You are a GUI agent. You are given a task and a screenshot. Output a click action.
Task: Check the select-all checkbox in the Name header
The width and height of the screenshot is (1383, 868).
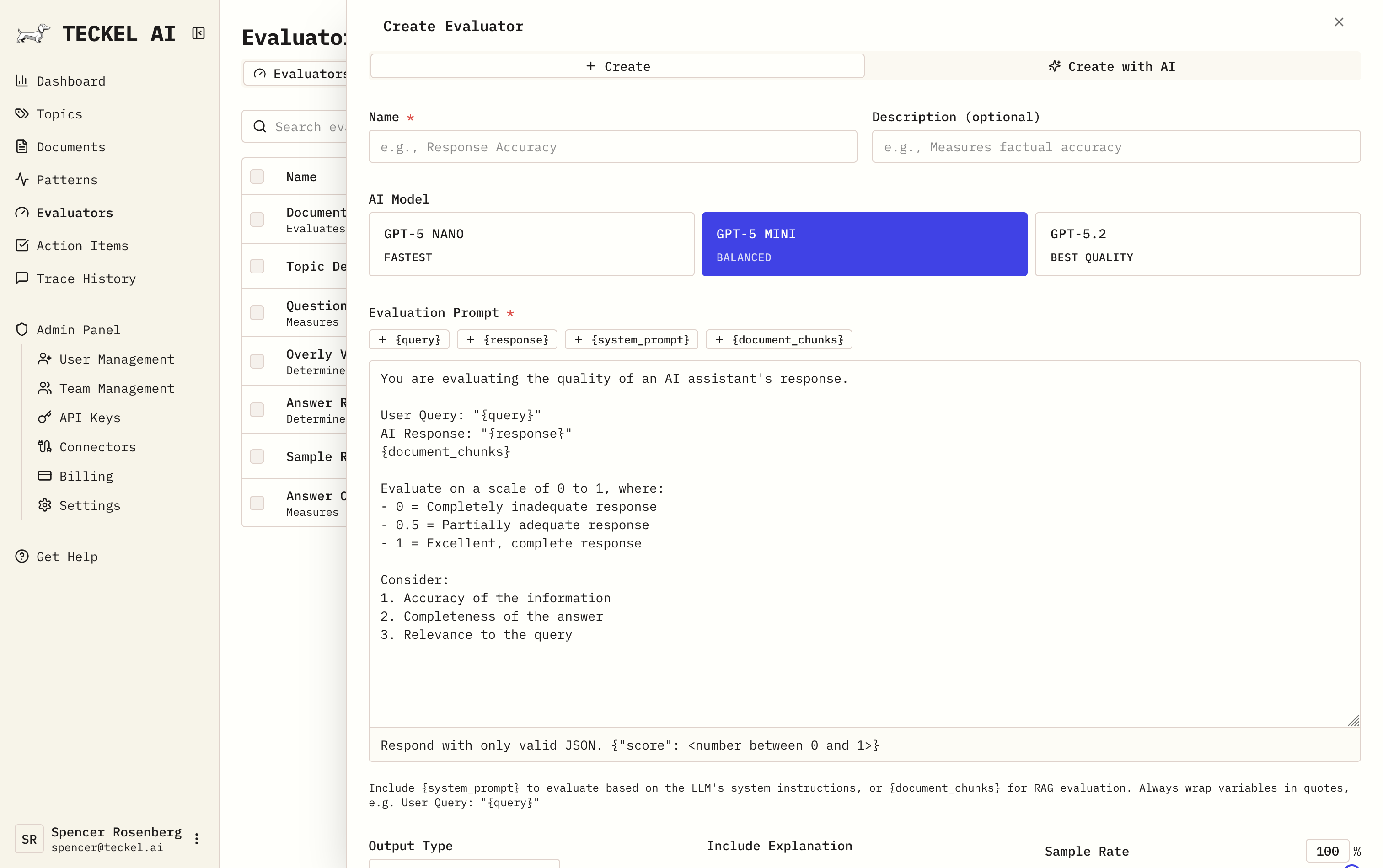tap(257, 177)
